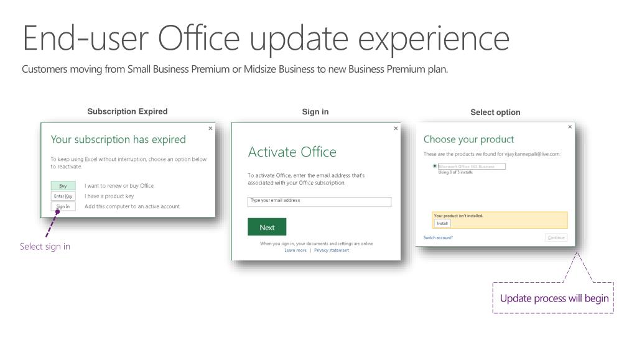Open the Privacy statement link
Image resolution: width=637 pixels, height=358 pixels.
tap(332, 250)
